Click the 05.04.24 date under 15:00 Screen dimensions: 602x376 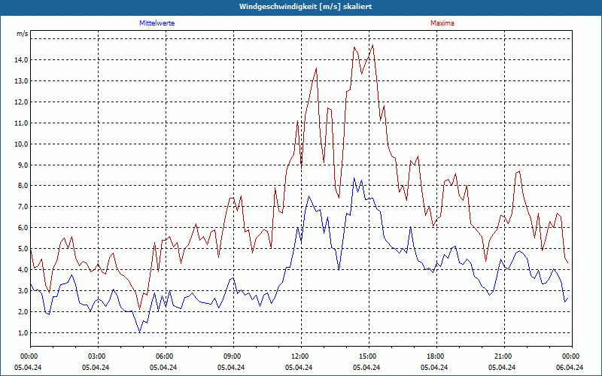[366, 367]
